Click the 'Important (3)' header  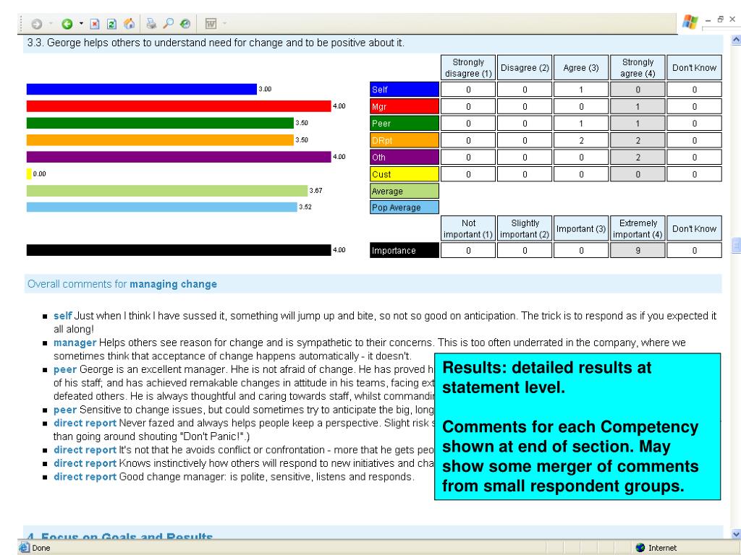coord(581,228)
